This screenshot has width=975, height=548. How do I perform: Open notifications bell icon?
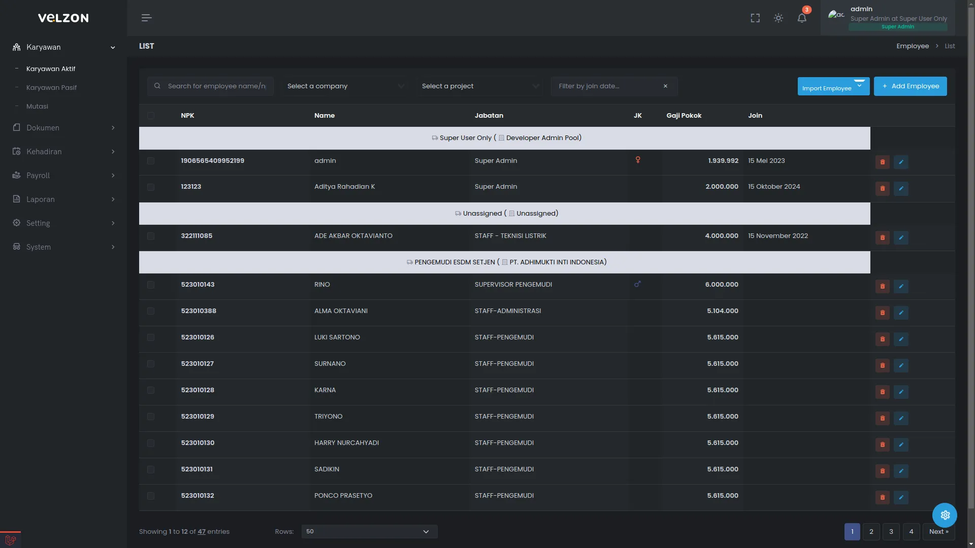(x=802, y=18)
